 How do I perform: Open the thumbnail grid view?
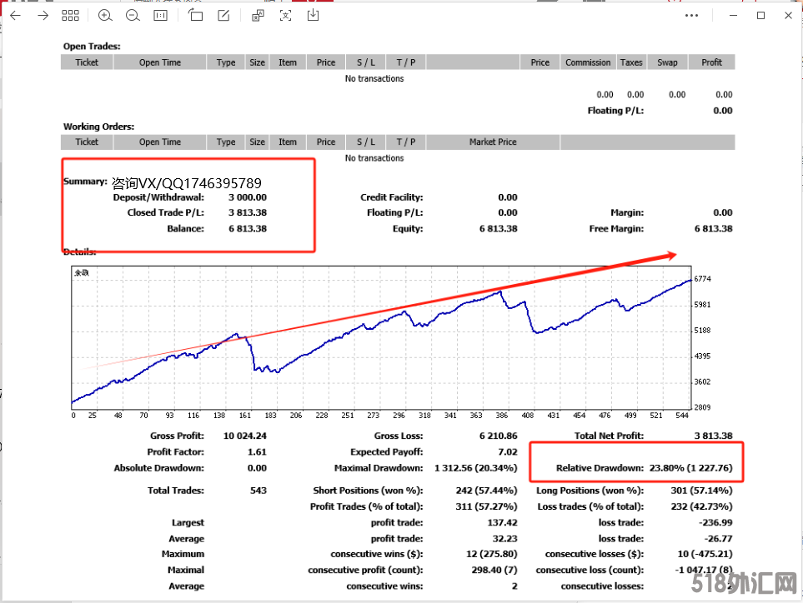coord(71,15)
